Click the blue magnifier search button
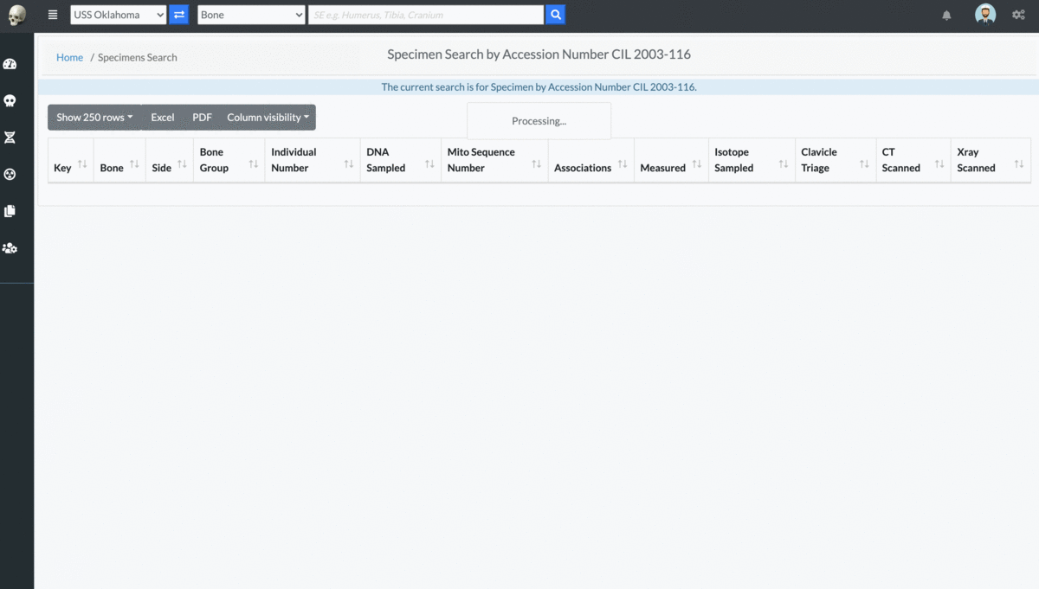This screenshot has height=589, width=1039. pyautogui.click(x=555, y=15)
